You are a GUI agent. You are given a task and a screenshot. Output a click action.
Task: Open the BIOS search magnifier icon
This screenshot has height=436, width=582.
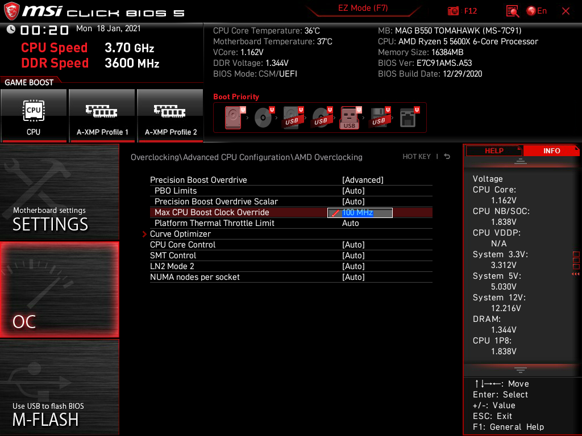tap(512, 11)
